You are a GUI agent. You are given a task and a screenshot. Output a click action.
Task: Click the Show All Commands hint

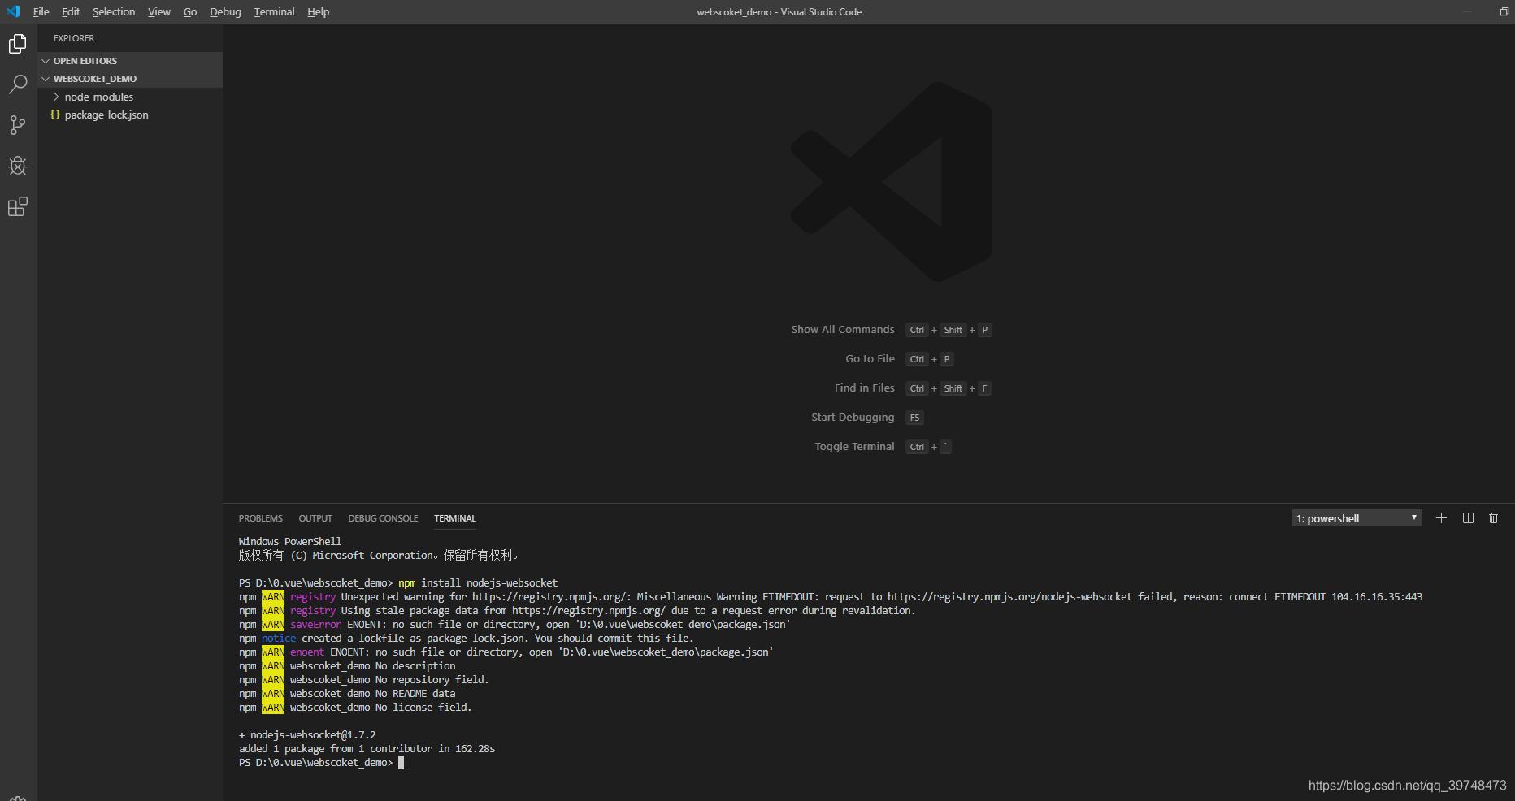(x=843, y=329)
